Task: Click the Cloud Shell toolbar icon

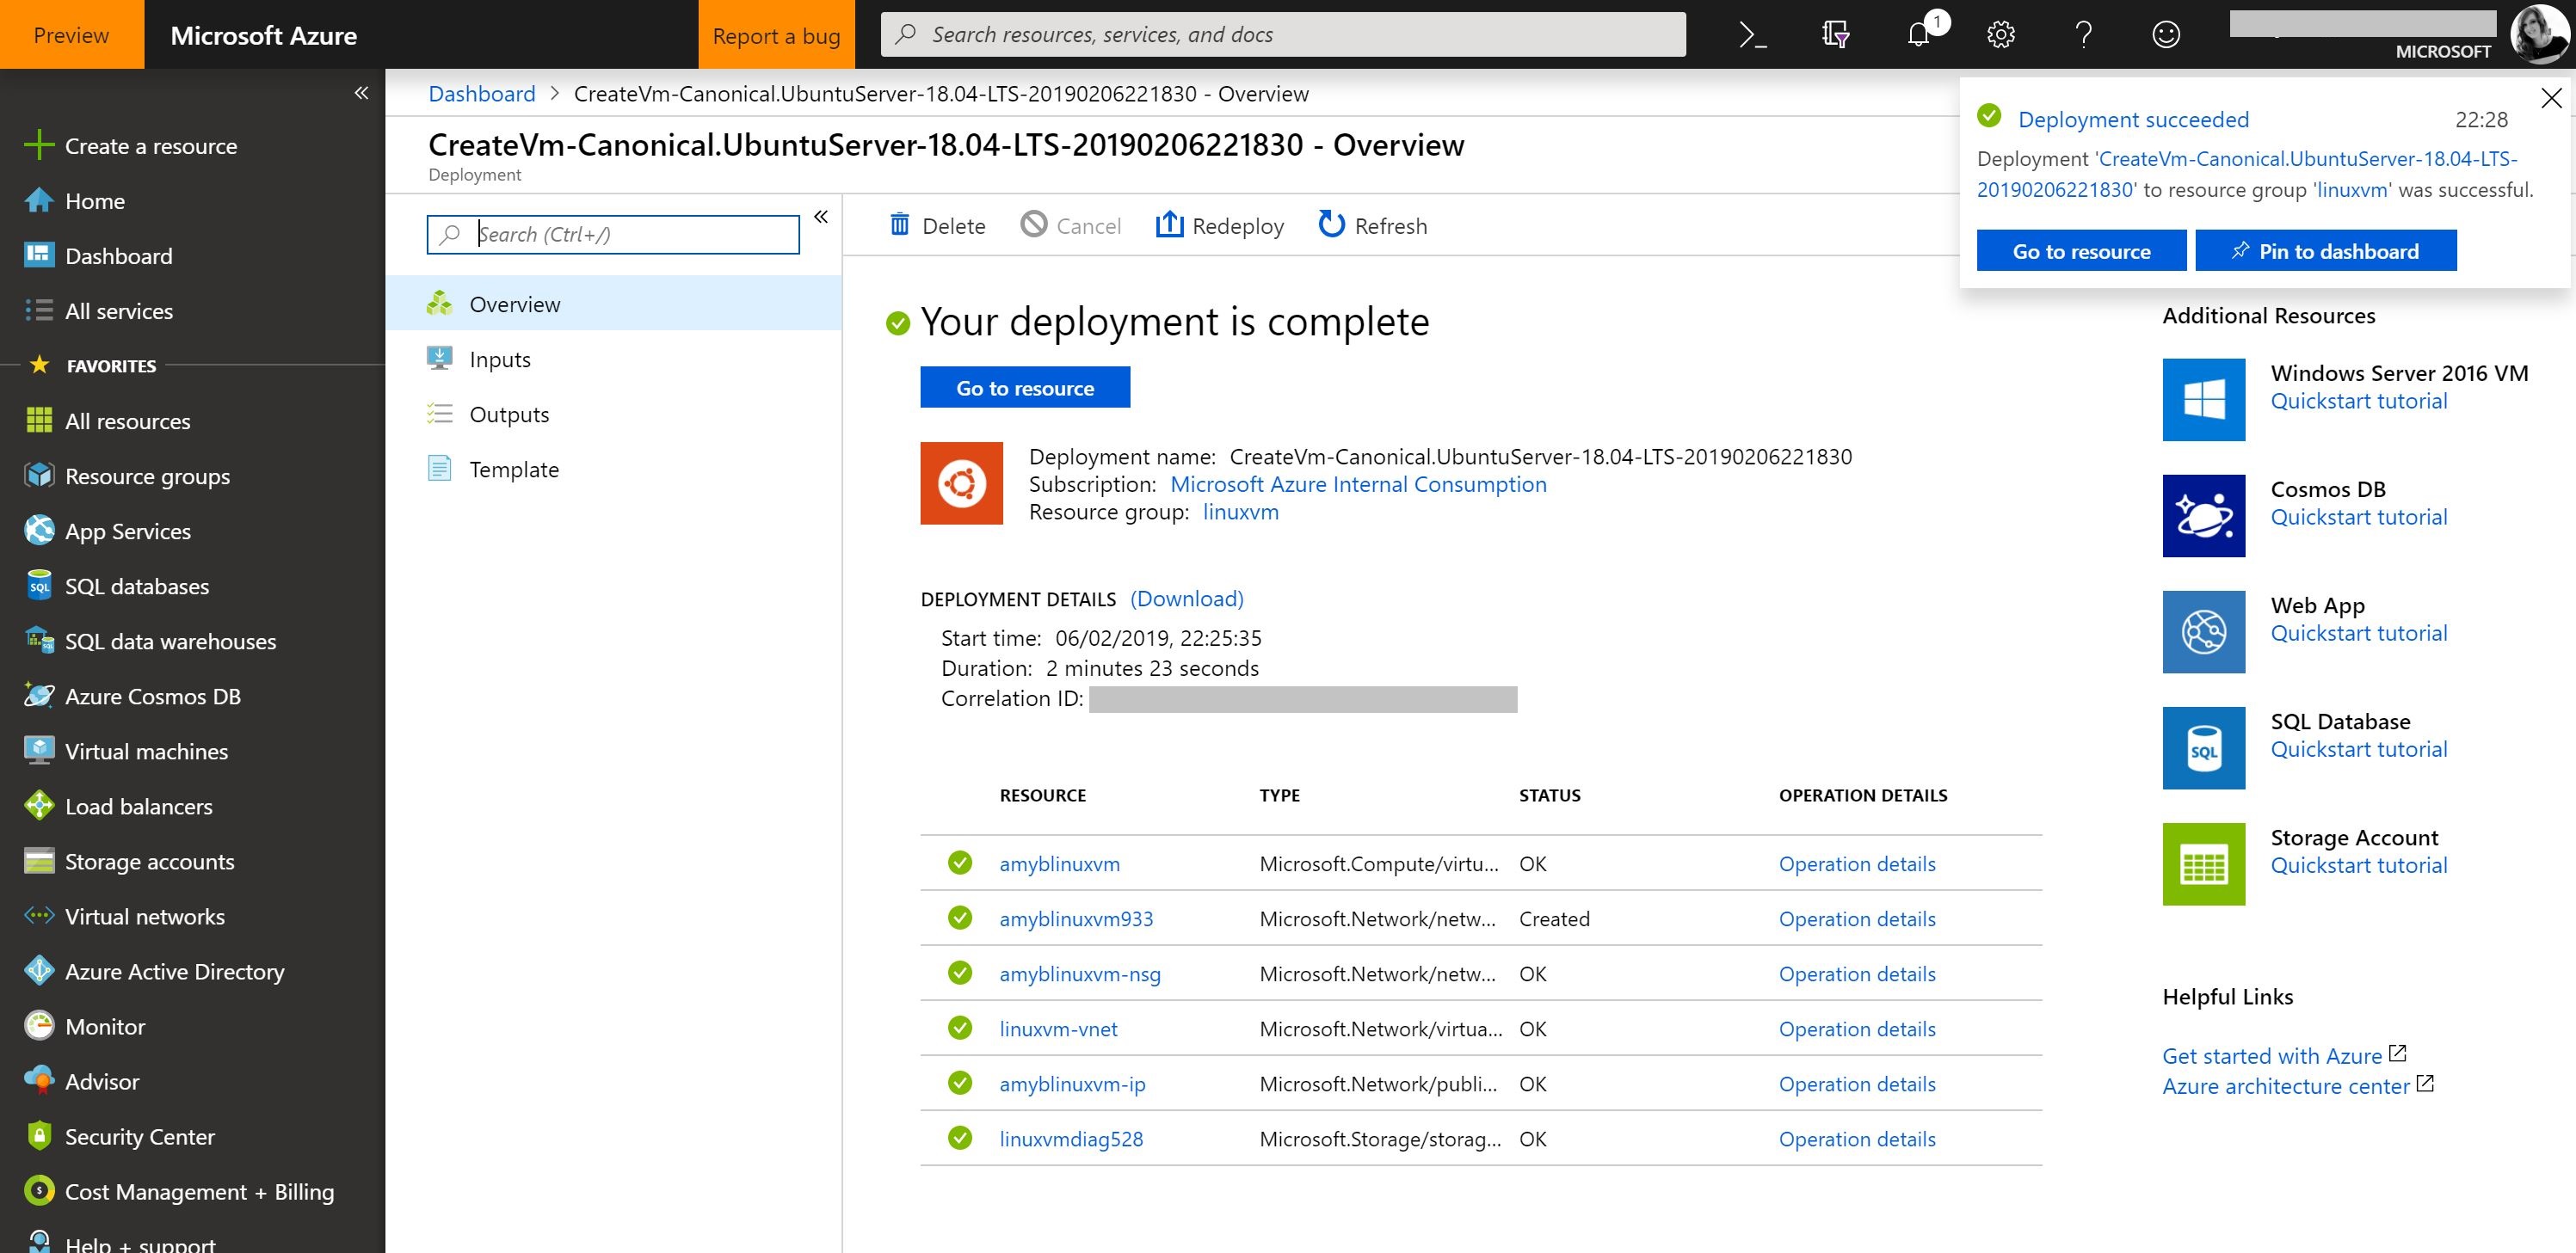Action: (1753, 33)
